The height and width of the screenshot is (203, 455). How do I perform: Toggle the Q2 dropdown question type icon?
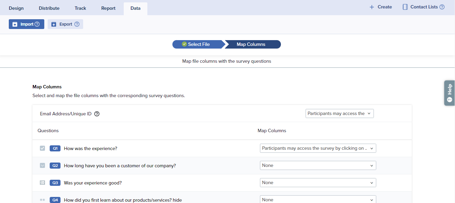(x=42, y=166)
